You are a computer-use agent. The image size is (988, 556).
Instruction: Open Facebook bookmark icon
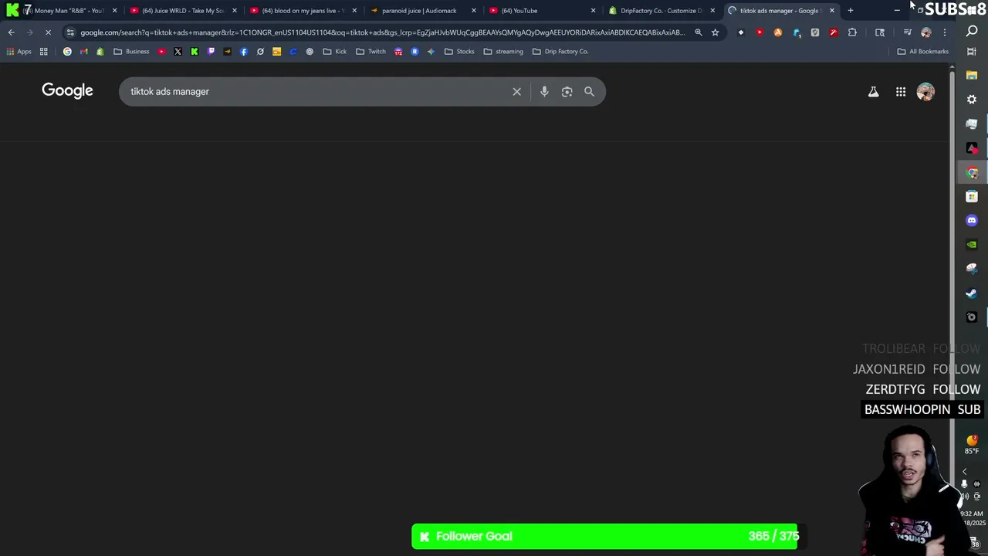coord(244,51)
